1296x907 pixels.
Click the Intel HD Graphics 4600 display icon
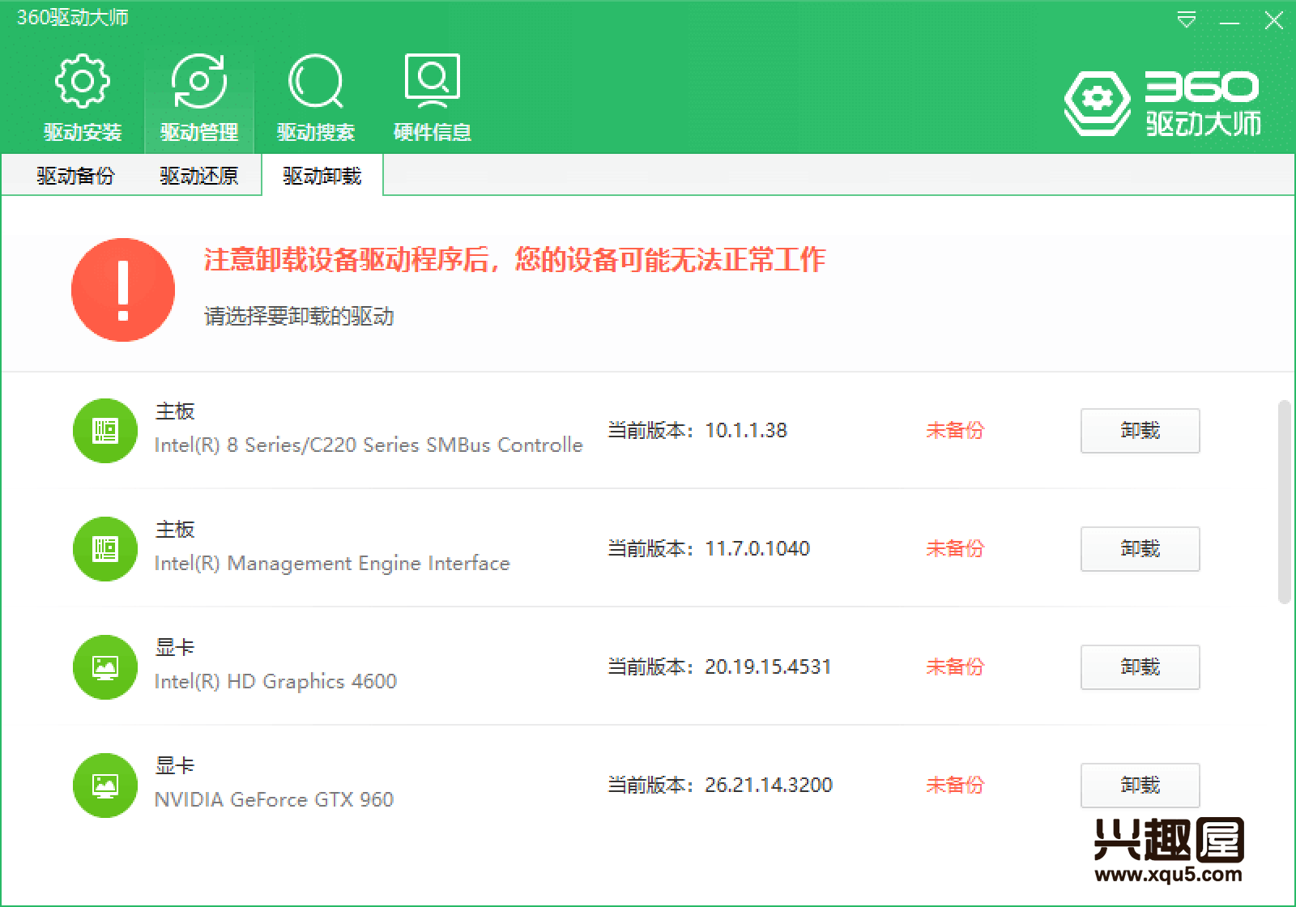(105, 667)
